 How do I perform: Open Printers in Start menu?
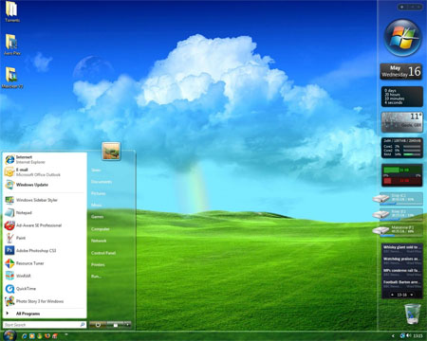pos(98,264)
